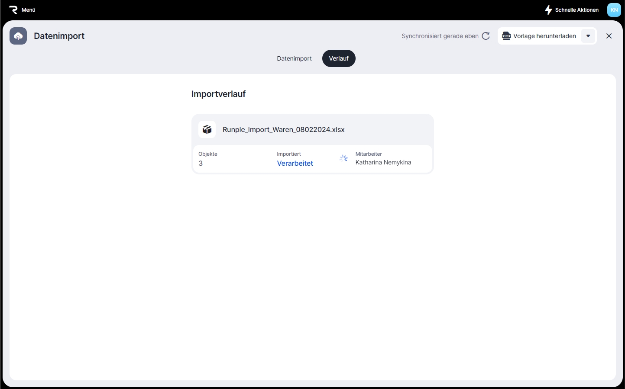Click the 'Verarbeitet' import status
Screen dimensions: 625x389
295,163
